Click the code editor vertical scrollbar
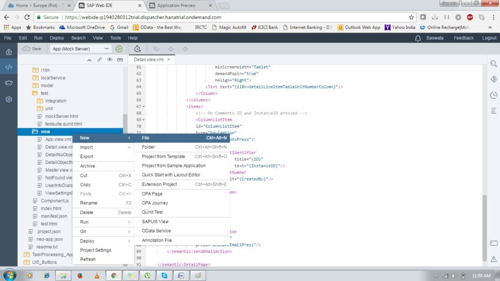This screenshot has height=281, width=500. [484, 227]
